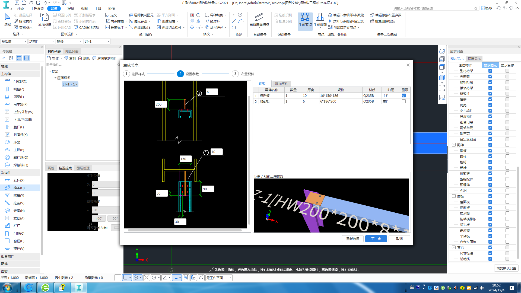Screen dimensions: 521x293
Task: Uncheck 显示图元 for 屋面板
Action: click(490, 202)
